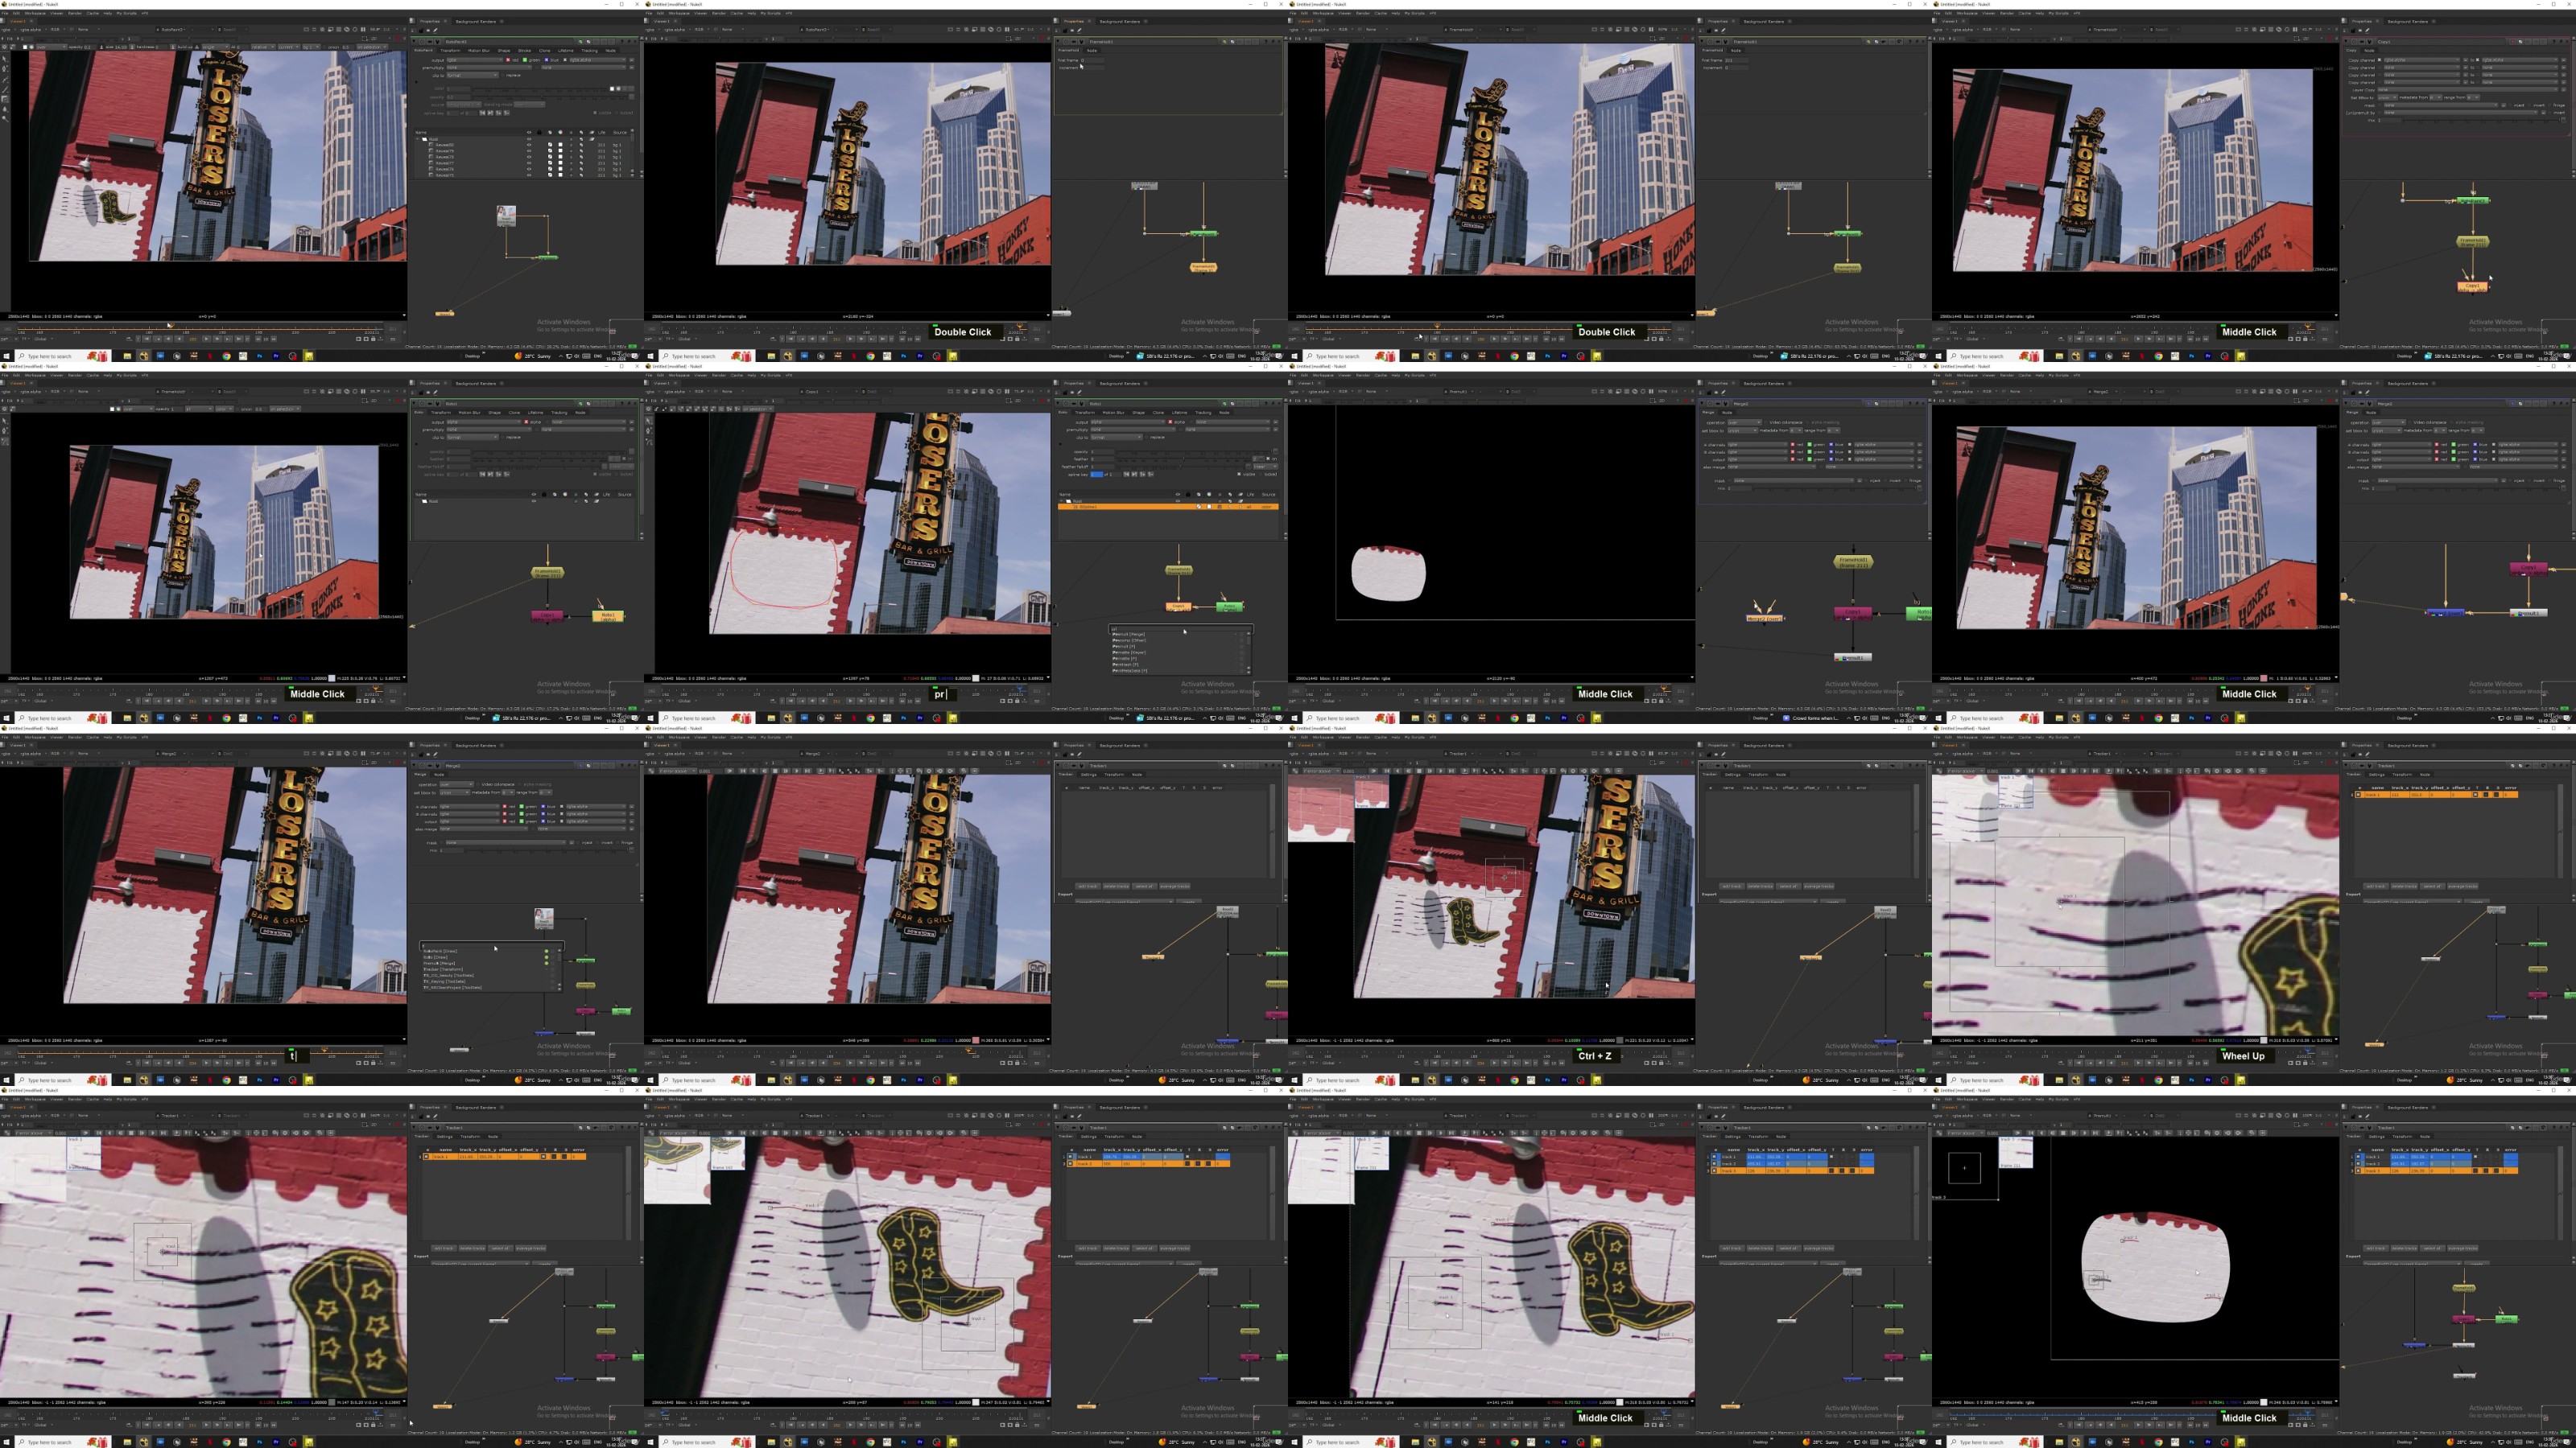Image resolution: width=2576 pixels, height=1448 pixels.
Task: Select the orange Copy1 node in node graph
Action: [2472, 286]
